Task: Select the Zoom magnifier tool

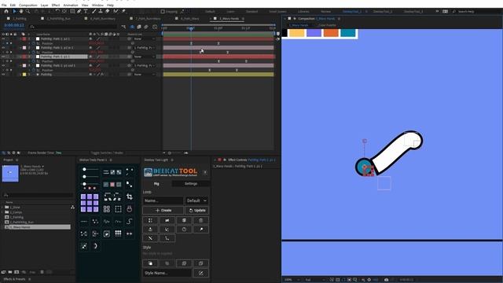Action: point(28,11)
